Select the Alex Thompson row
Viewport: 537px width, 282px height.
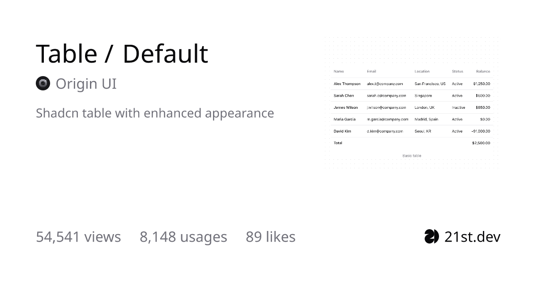pos(412,84)
